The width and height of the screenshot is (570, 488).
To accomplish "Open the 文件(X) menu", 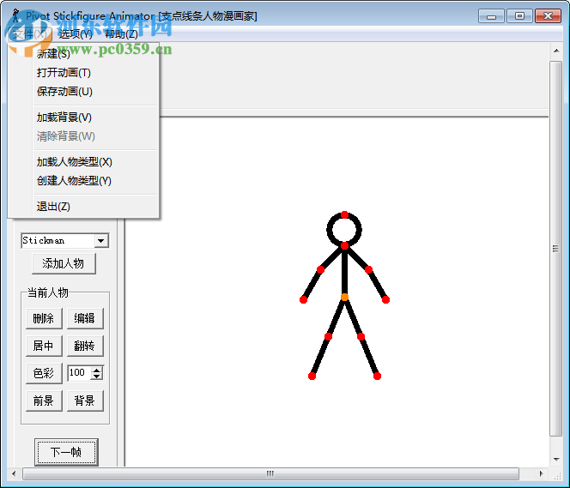I will (30, 34).
